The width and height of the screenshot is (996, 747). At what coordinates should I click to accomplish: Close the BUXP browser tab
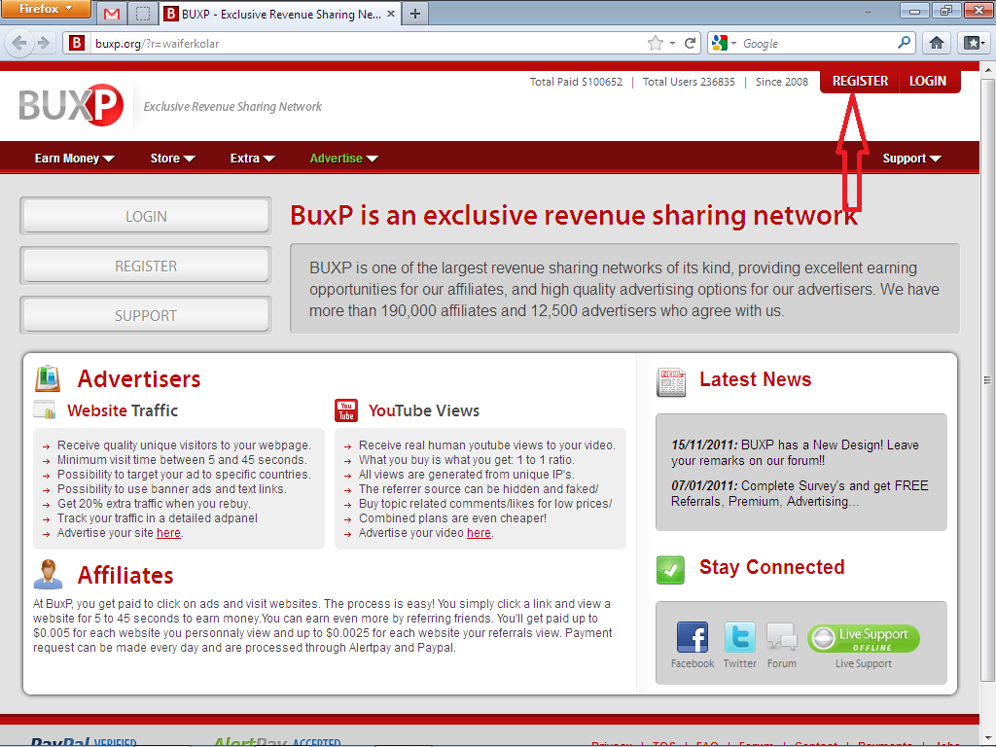tap(391, 14)
